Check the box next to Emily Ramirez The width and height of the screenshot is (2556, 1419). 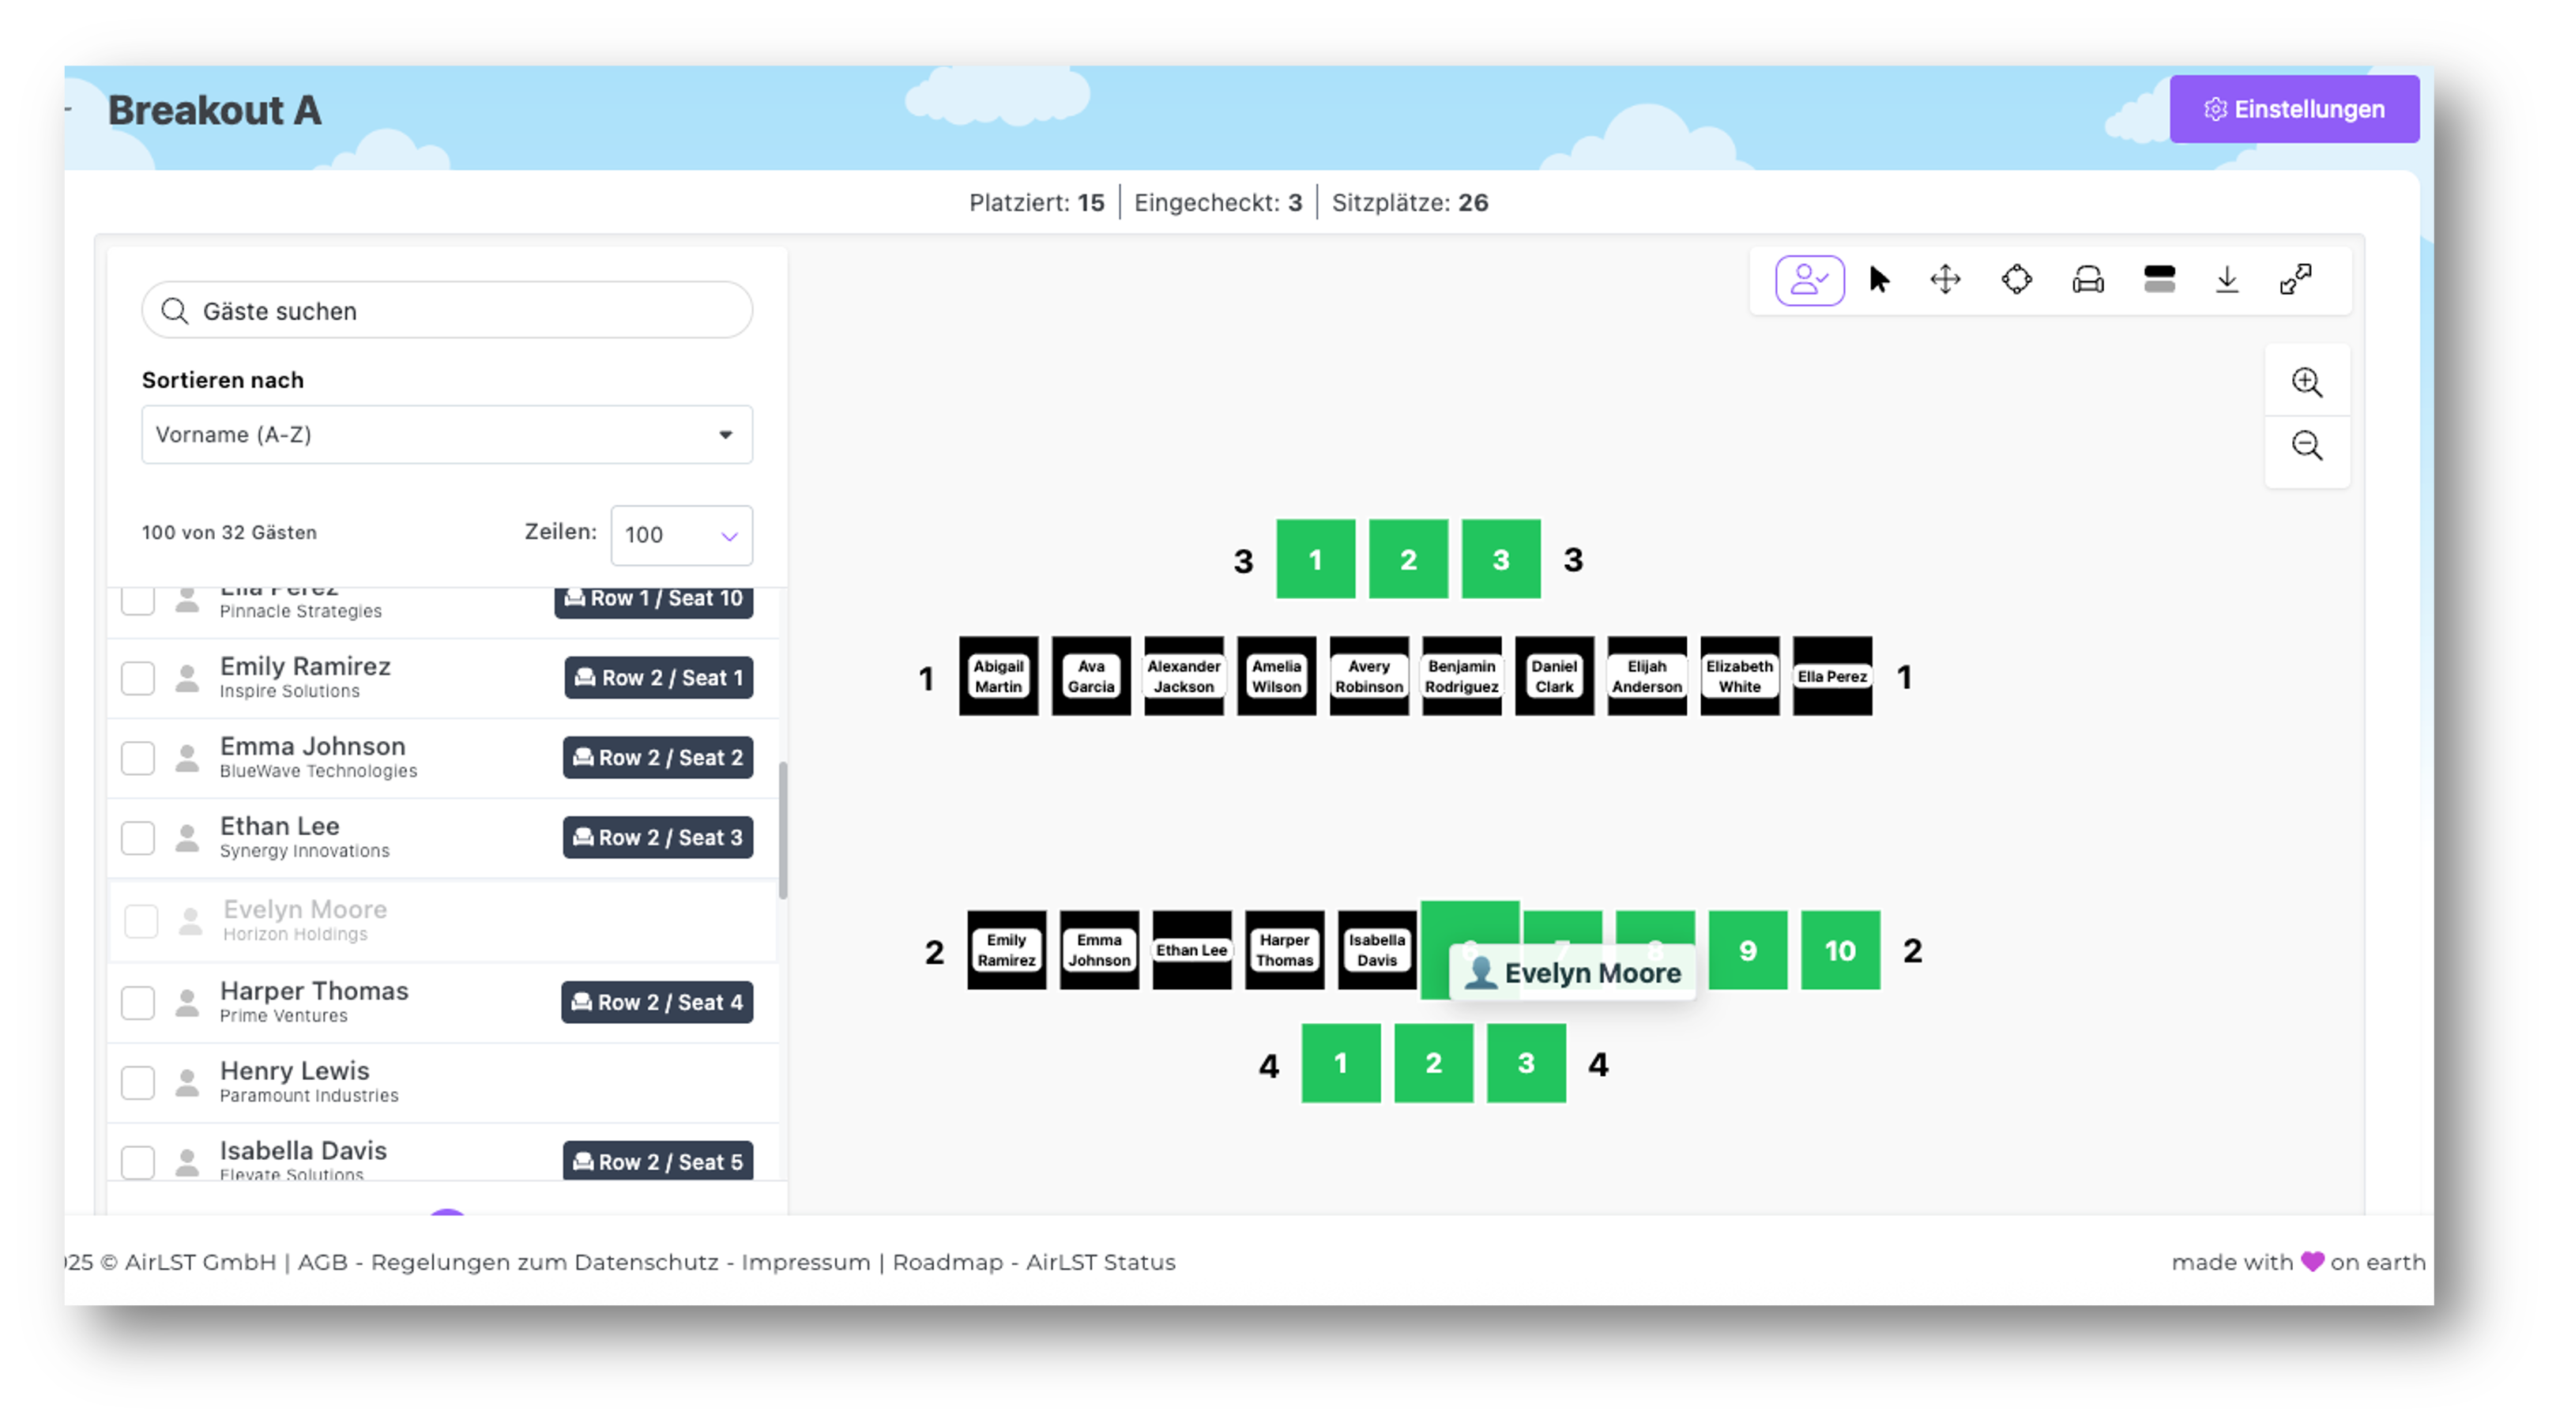[x=138, y=679]
